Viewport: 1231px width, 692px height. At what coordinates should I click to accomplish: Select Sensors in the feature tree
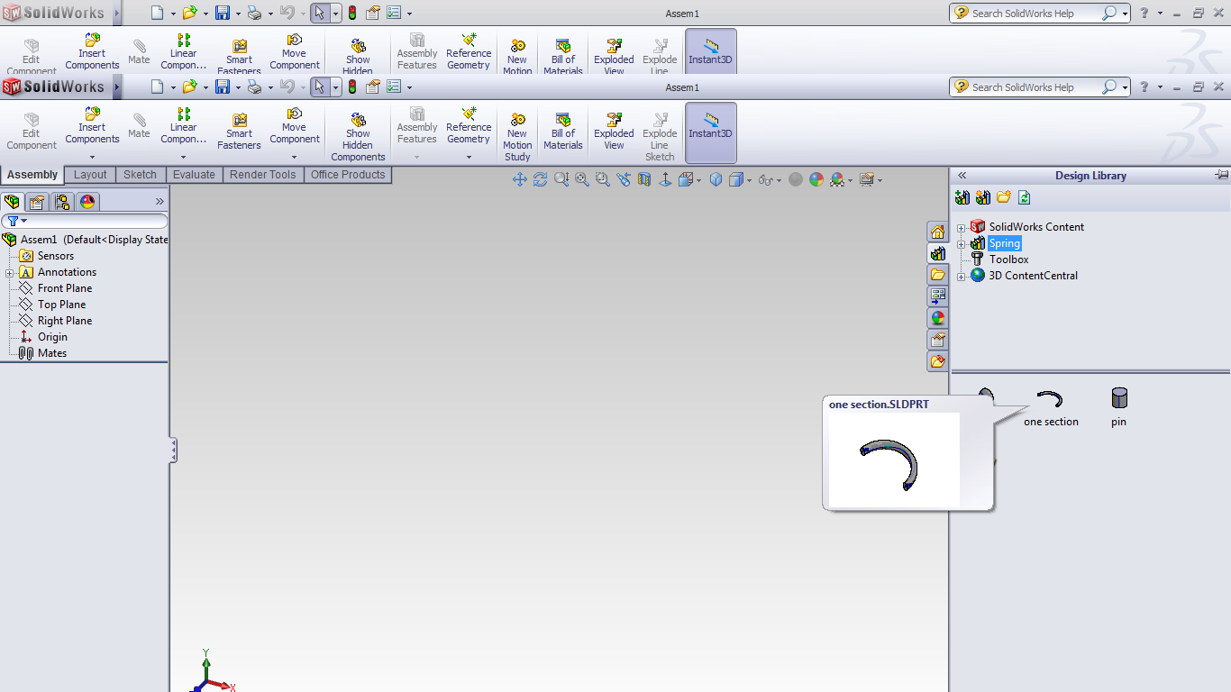tap(55, 256)
